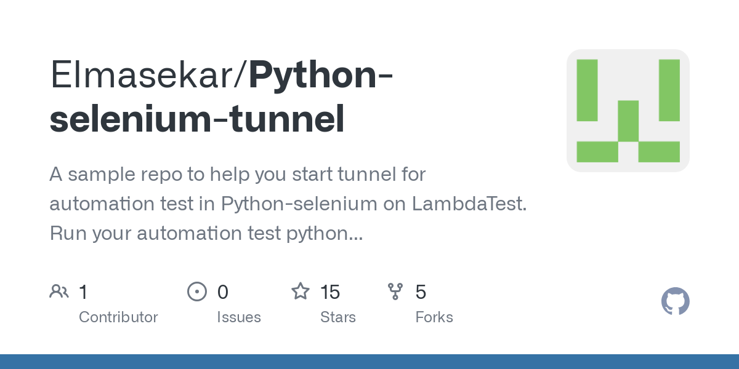Click the word selenium-tunnel in the title
The height and width of the screenshot is (369, 739).
[197, 119]
